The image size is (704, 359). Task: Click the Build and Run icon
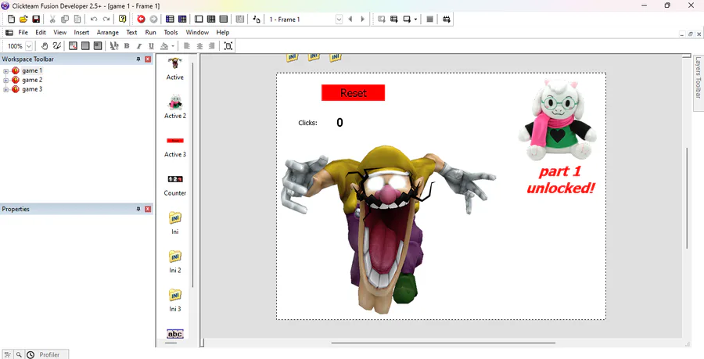[447, 20]
